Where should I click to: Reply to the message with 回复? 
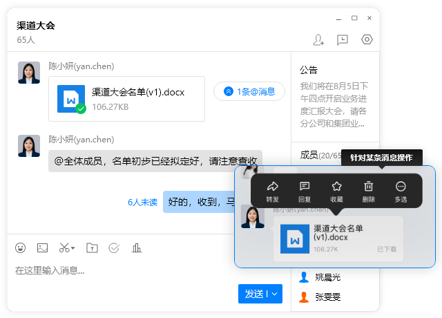pos(305,192)
